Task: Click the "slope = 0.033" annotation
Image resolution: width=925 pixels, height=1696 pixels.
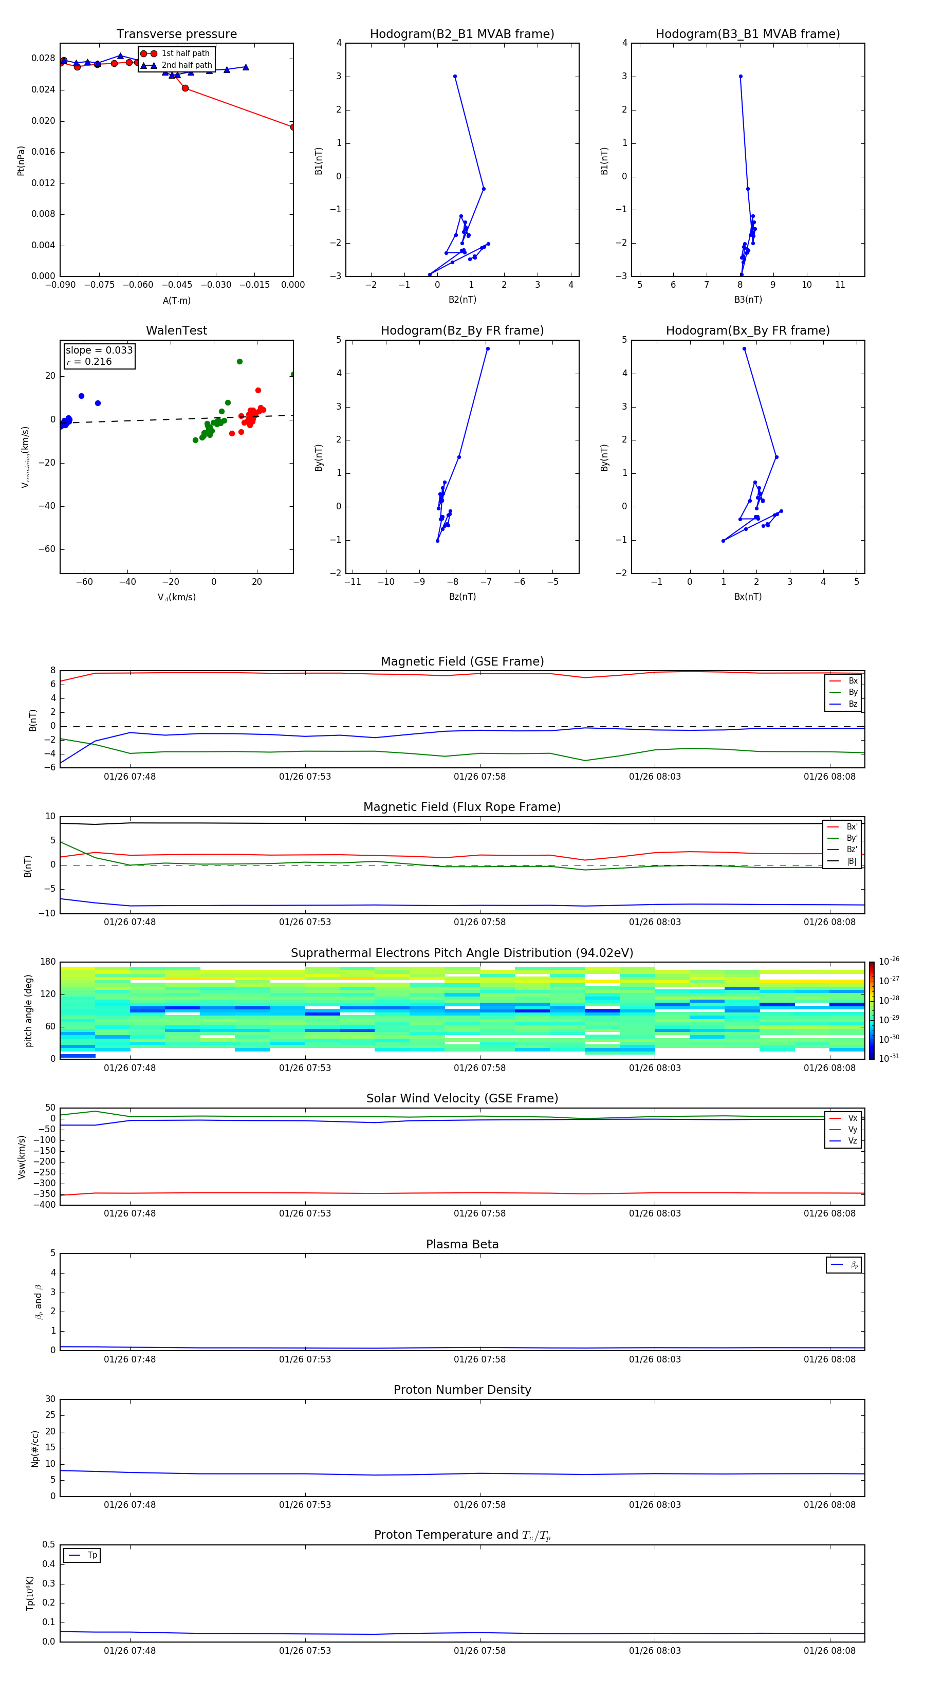Action: click(x=99, y=351)
